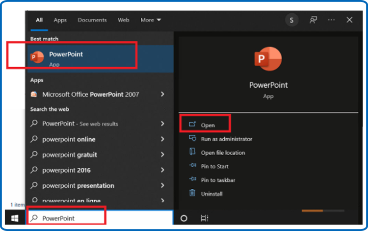Open the More dropdown filter

(151, 20)
